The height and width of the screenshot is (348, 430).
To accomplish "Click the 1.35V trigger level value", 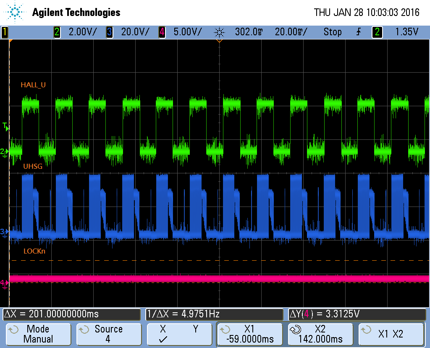I will pos(406,32).
